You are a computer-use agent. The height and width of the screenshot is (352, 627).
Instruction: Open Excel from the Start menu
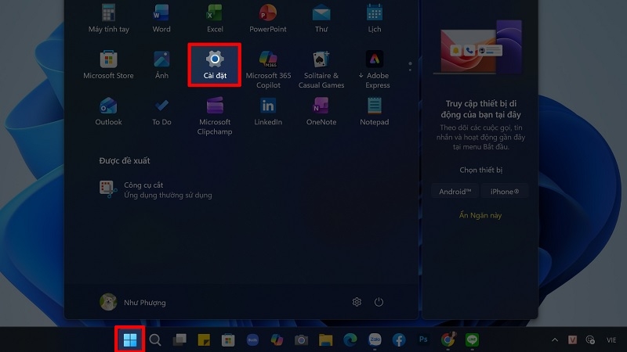215,18
